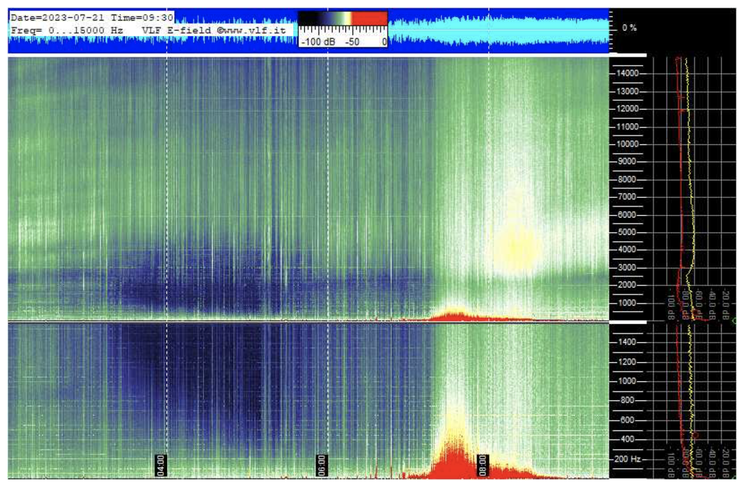Viewport: 753px width, 497px height.
Task: Click the -100 dB scale label
Action: click(318, 42)
